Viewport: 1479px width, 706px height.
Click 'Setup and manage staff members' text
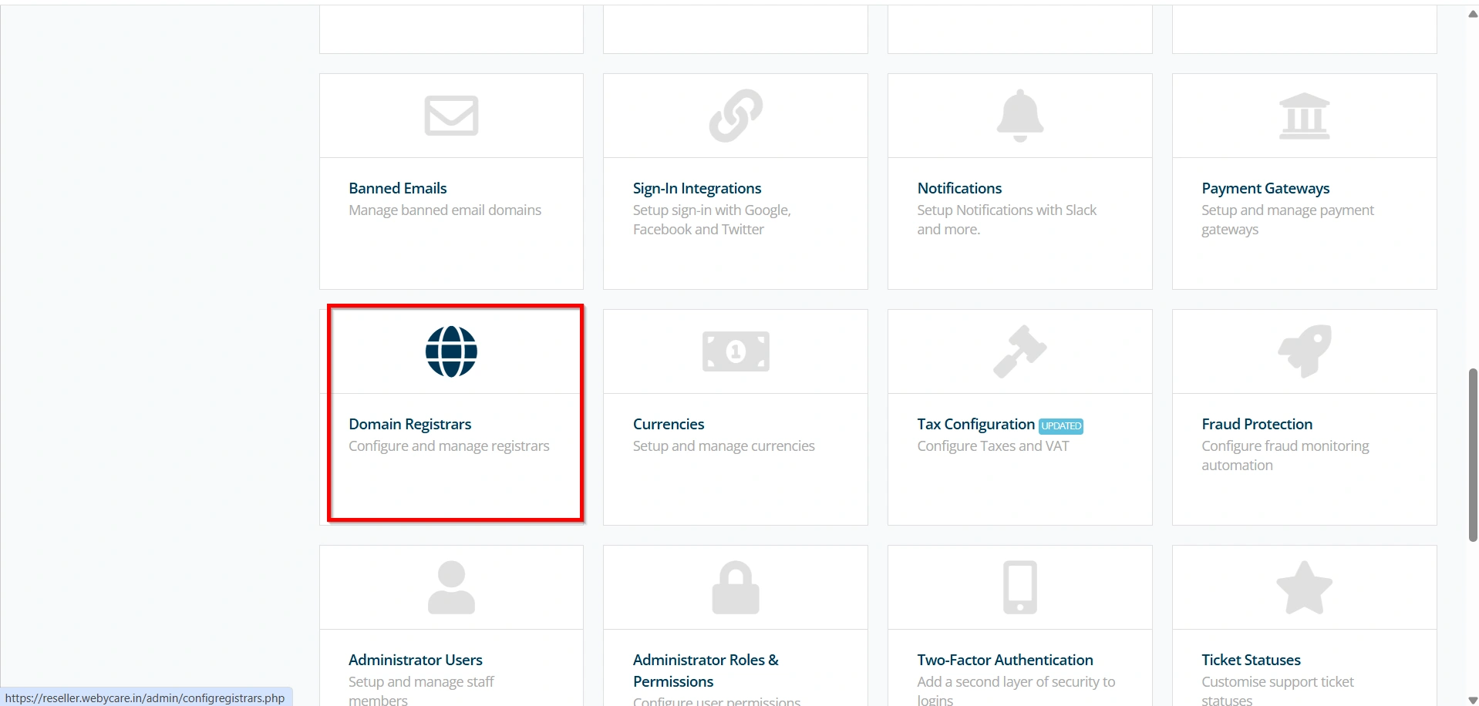[x=421, y=691]
